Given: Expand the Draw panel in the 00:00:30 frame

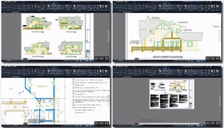Looking at the screenshot, I should tap(9, 10).
